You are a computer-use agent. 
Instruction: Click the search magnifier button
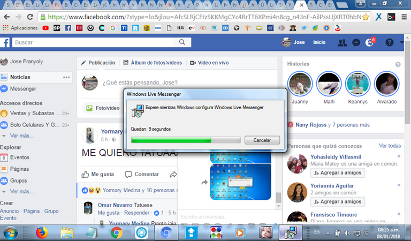click(182, 42)
